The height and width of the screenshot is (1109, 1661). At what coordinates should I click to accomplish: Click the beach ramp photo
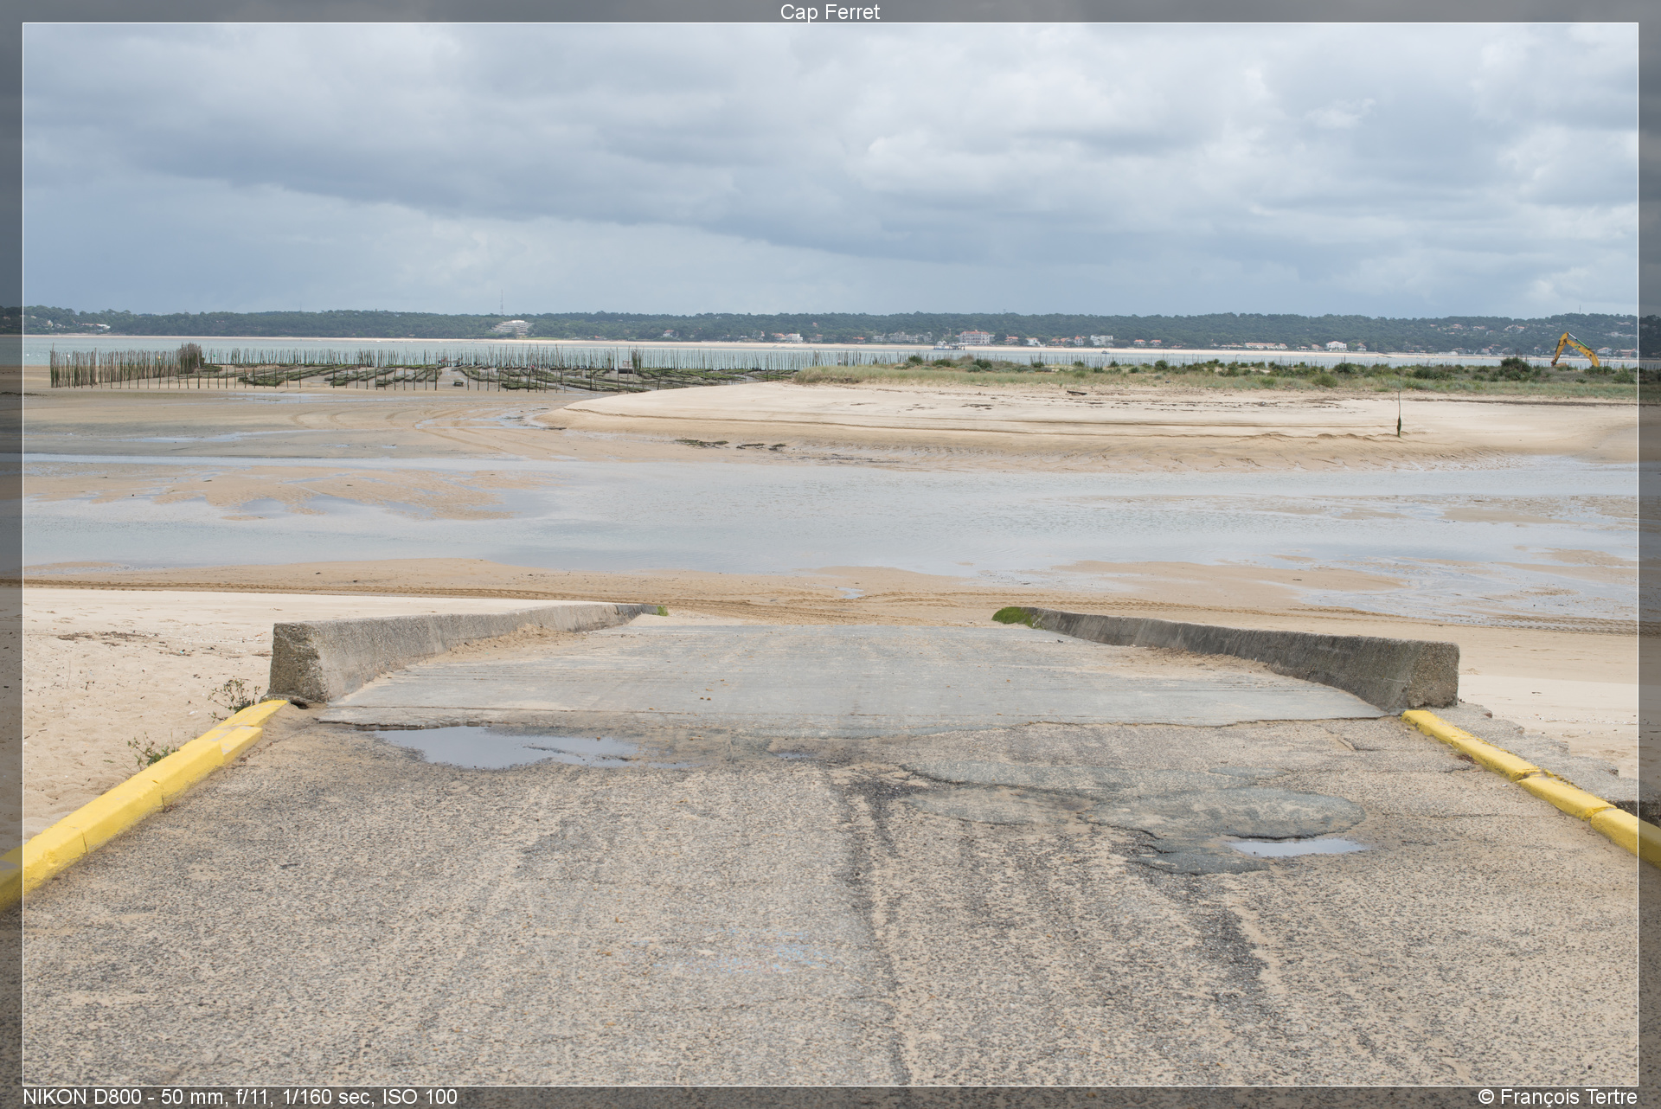tap(830, 554)
